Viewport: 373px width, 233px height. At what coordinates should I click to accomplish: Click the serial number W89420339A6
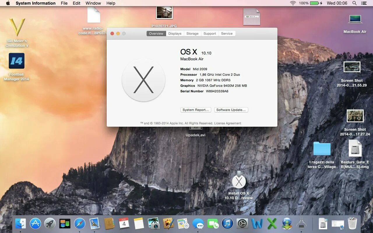217,91
